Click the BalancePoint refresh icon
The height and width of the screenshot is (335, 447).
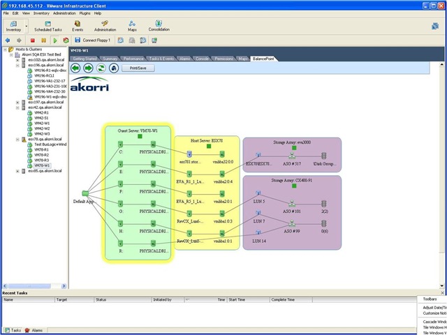click(x=101, y=68)
